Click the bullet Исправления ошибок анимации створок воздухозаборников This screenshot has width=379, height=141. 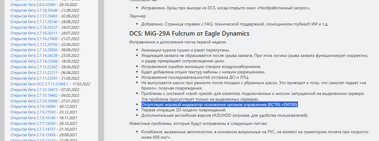pos(201,66)
